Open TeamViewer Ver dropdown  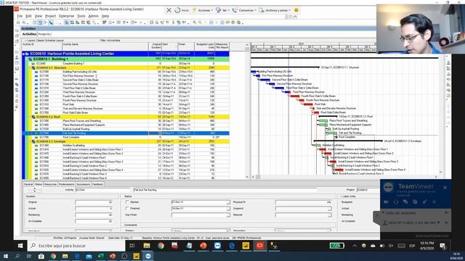[x=222, y=10]
